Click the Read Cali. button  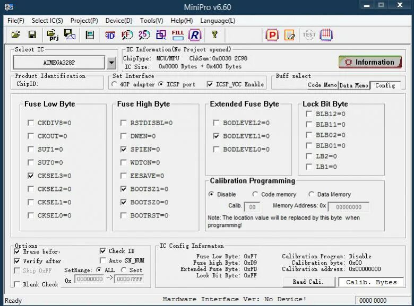[308, 282]
